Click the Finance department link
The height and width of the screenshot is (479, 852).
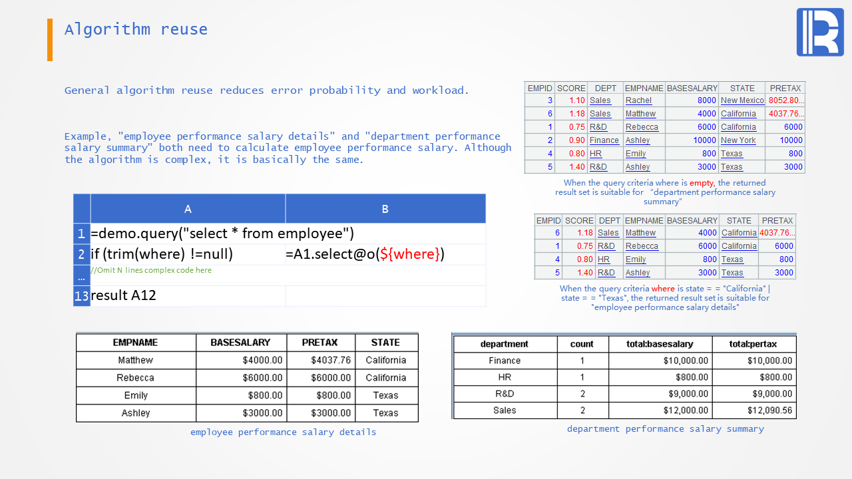[604, 140]
